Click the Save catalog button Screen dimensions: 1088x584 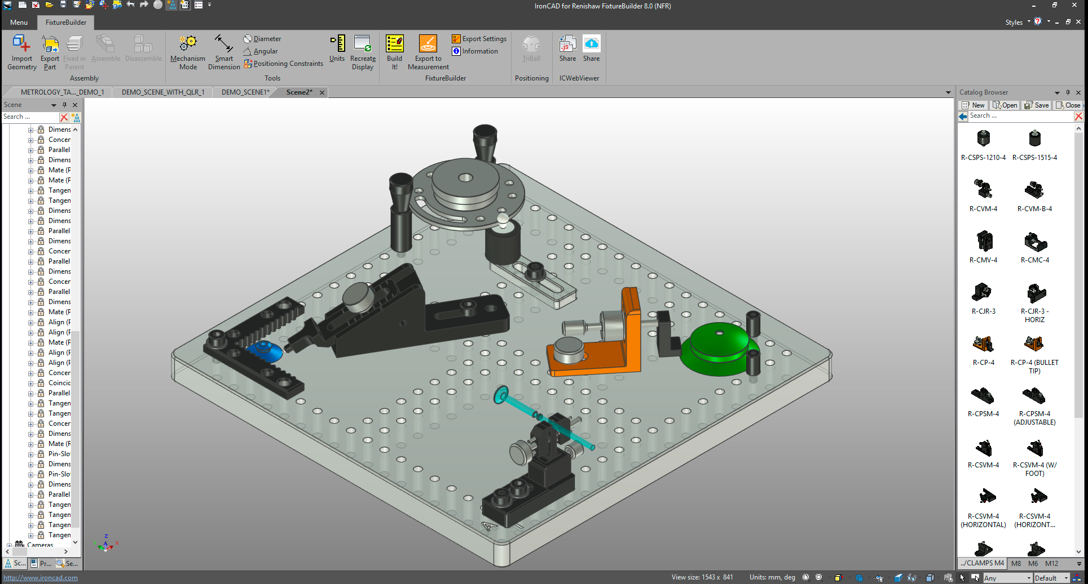(x=1036, y=105)
